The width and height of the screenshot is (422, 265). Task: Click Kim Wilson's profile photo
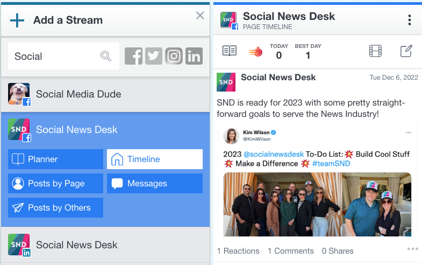tap(231, 136)
